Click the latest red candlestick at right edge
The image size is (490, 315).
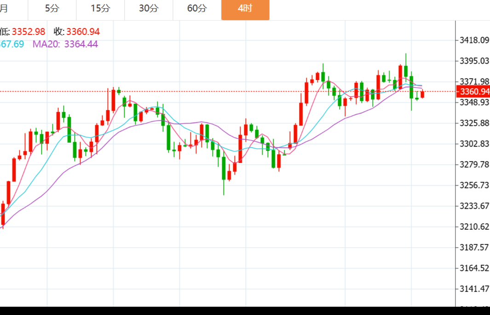[x=422, y=94]
